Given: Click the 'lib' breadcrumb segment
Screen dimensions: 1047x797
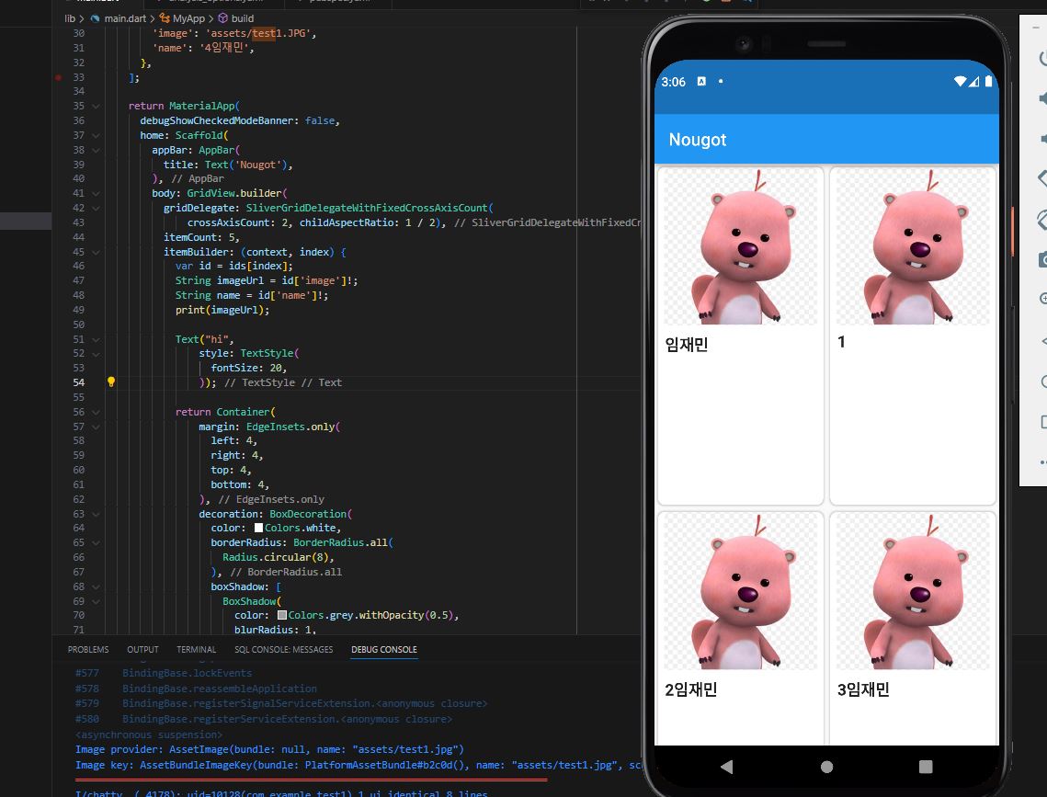Looking at the screenshot, I should 70,18.
